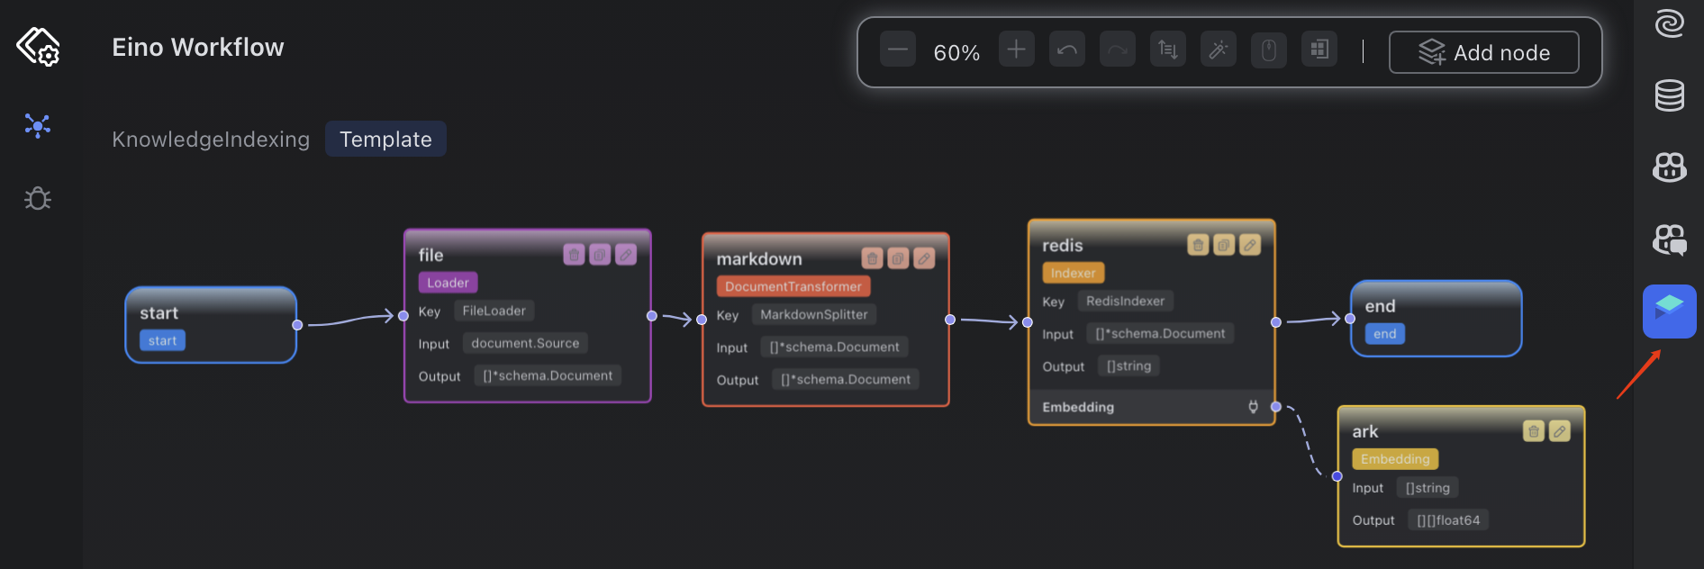
Task: Click the zoom out minus button
Action: pyautogui.click(x=898, y=50)
